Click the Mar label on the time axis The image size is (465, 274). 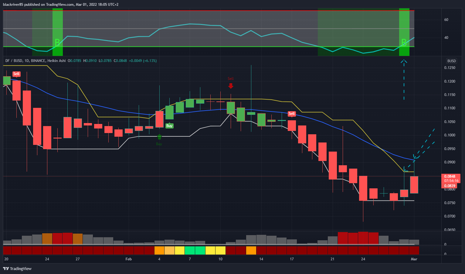[x=414, y=259]
